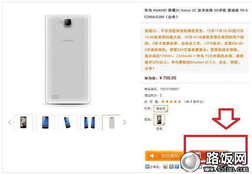This screenshot has height=174, width=252.
Task: Share via the Qzone star icon
Action: [171, 167]
